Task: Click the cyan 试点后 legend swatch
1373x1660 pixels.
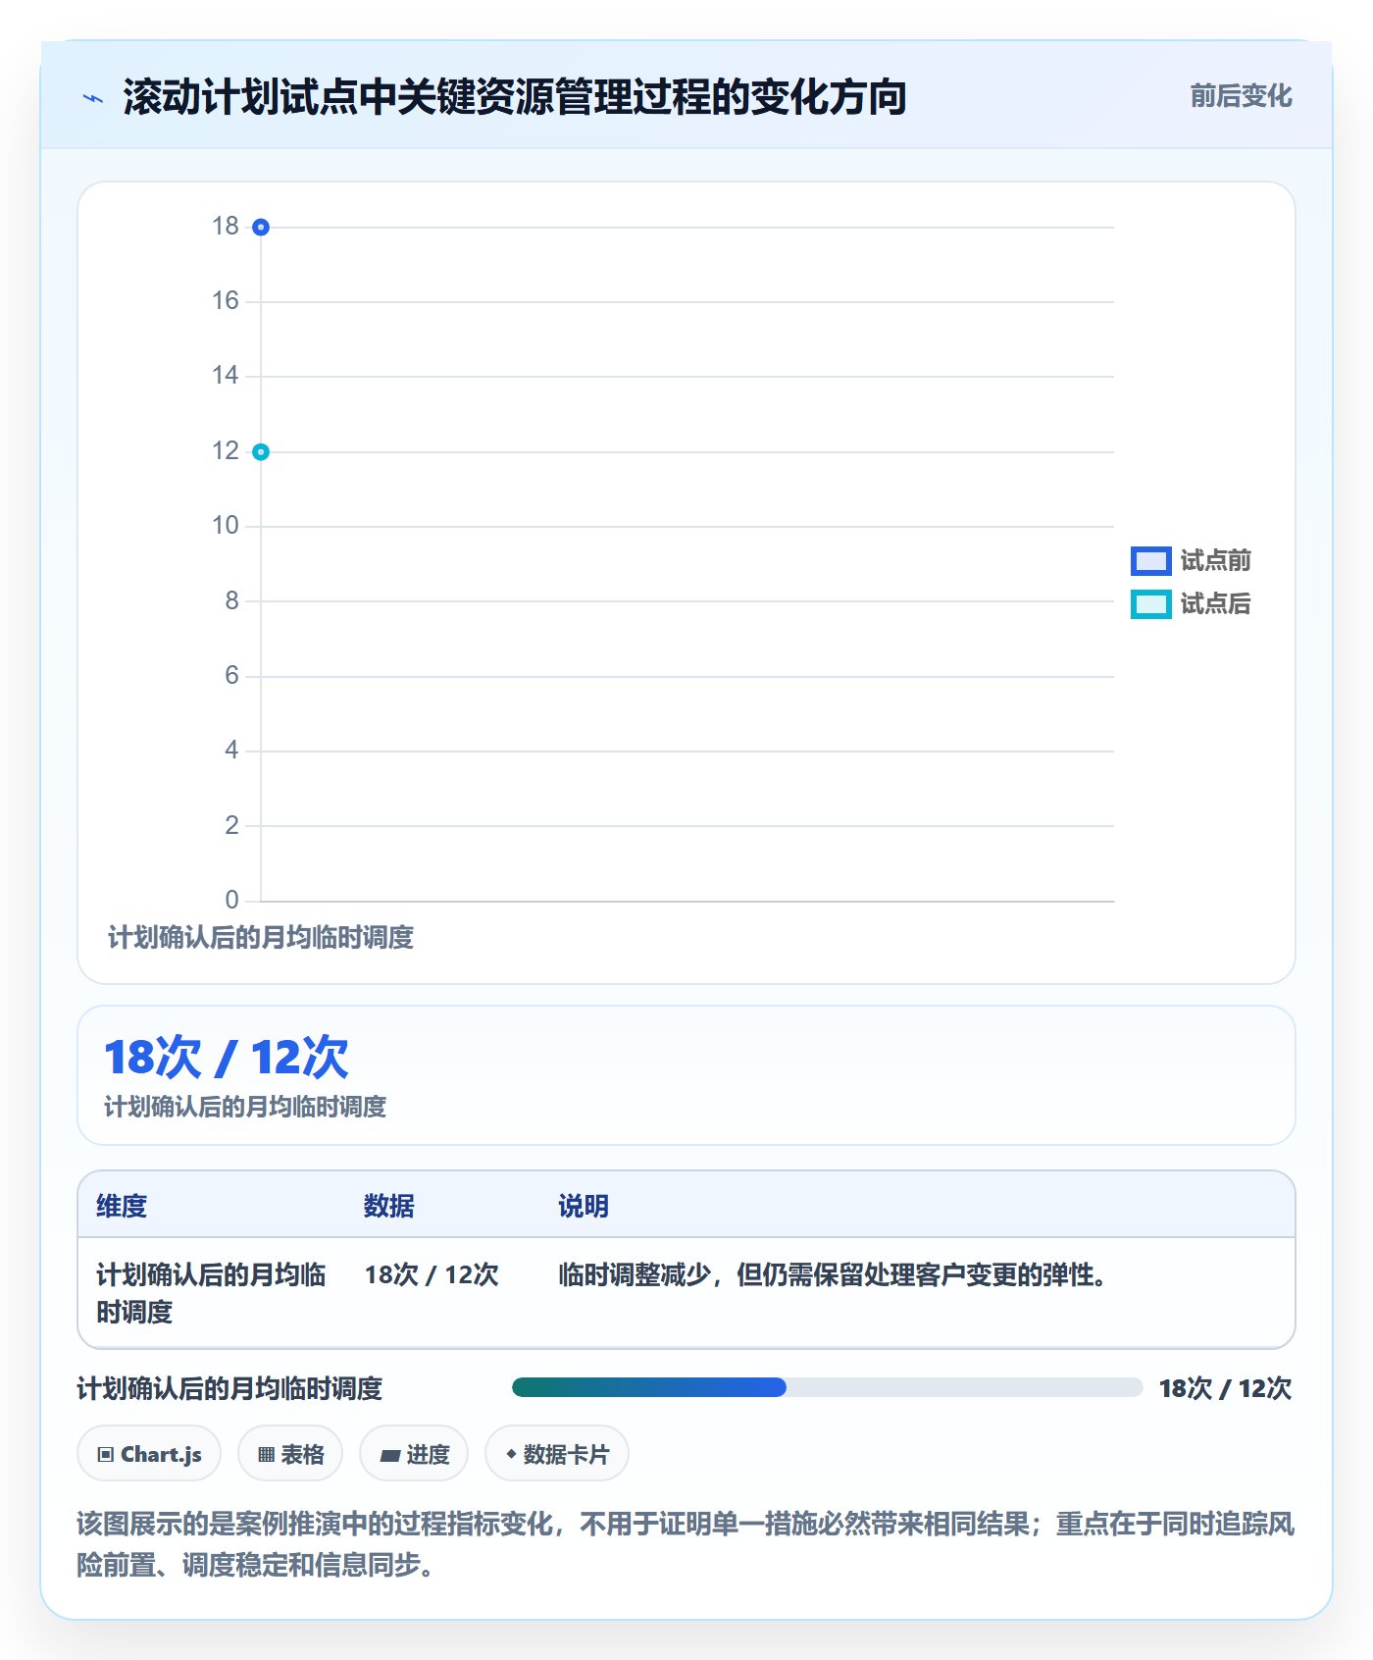Action: click(x=1150, y=603)
